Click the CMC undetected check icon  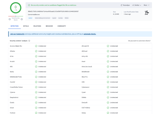pyautogui.click(x=108, y=82)
